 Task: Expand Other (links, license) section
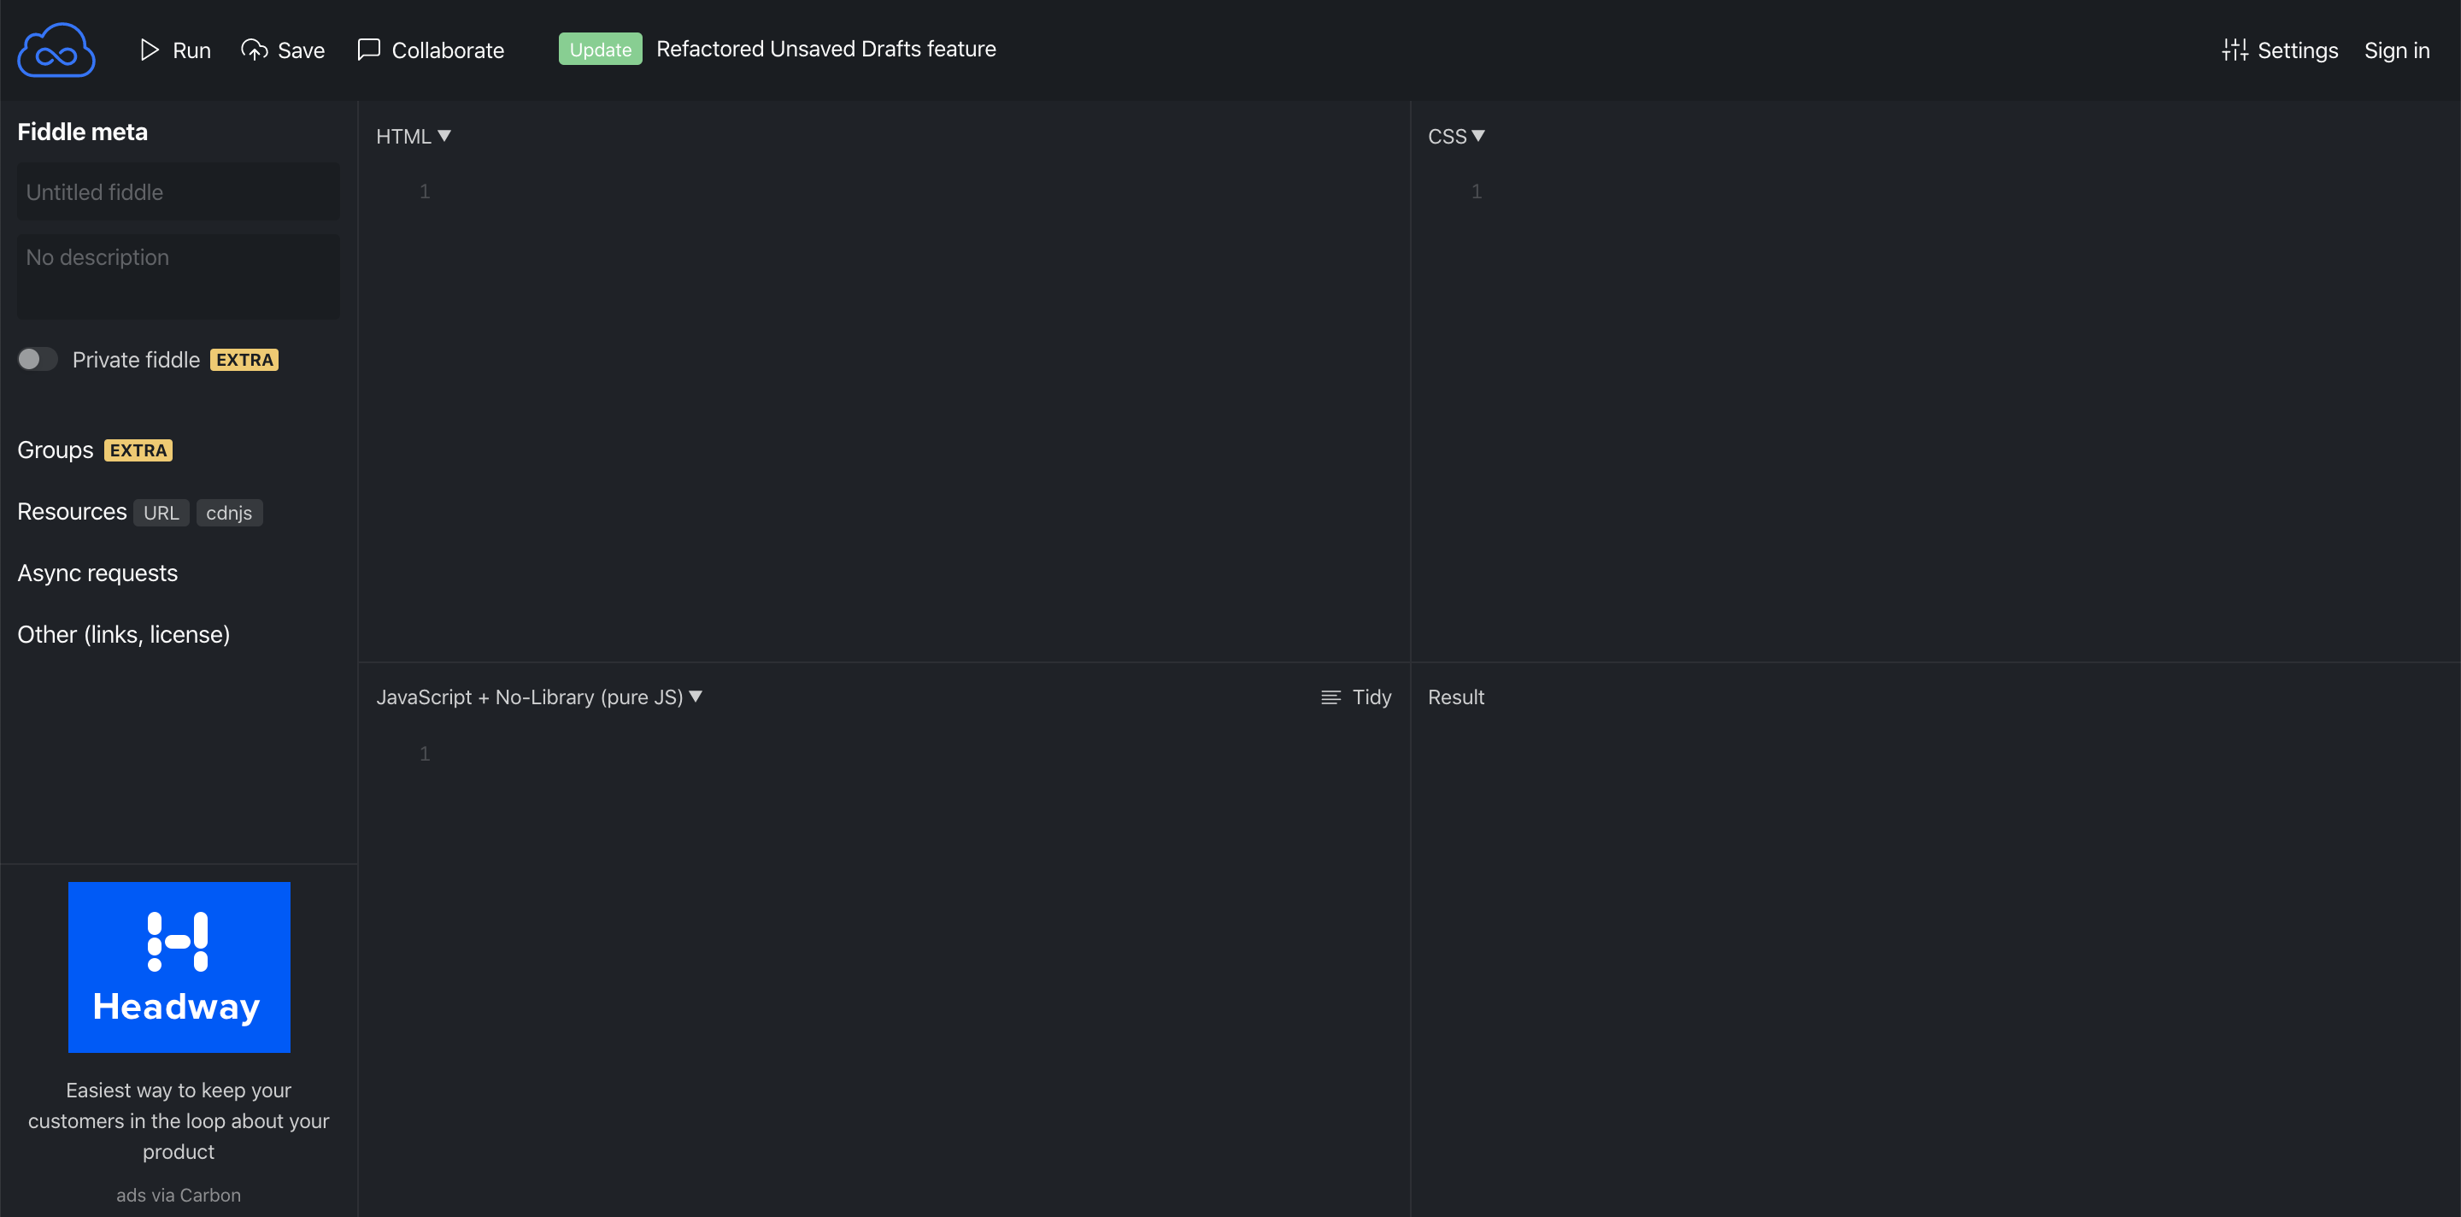point(123,634)
